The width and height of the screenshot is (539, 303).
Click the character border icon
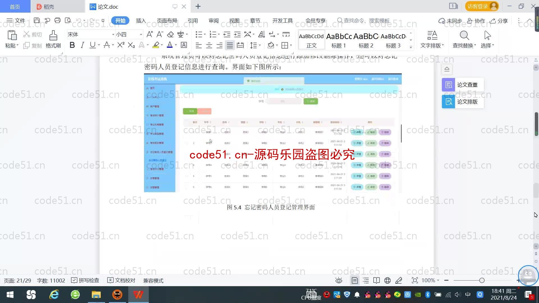(184, 45)
